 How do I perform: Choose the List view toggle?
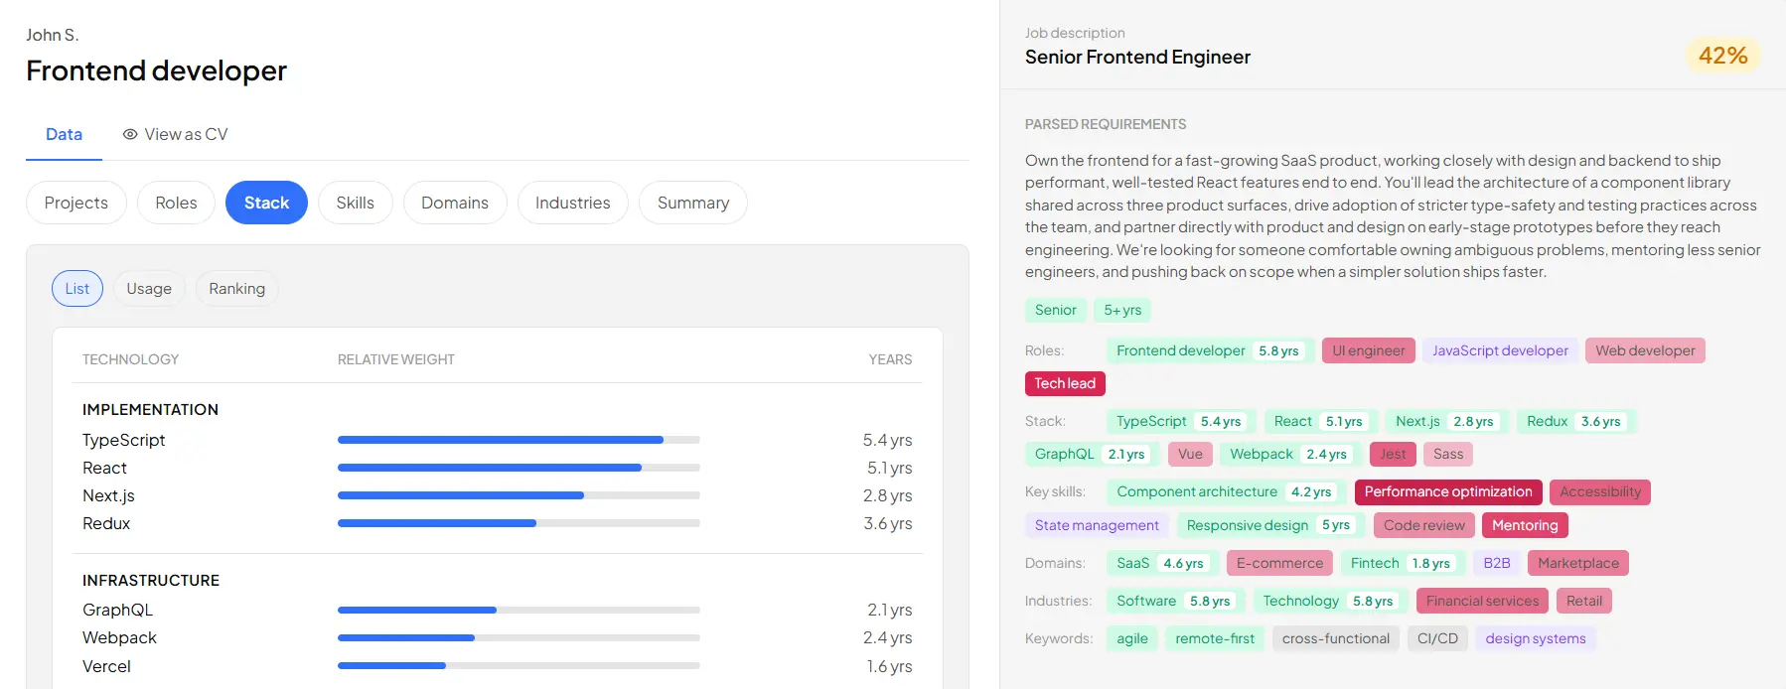tap(77, 289)
